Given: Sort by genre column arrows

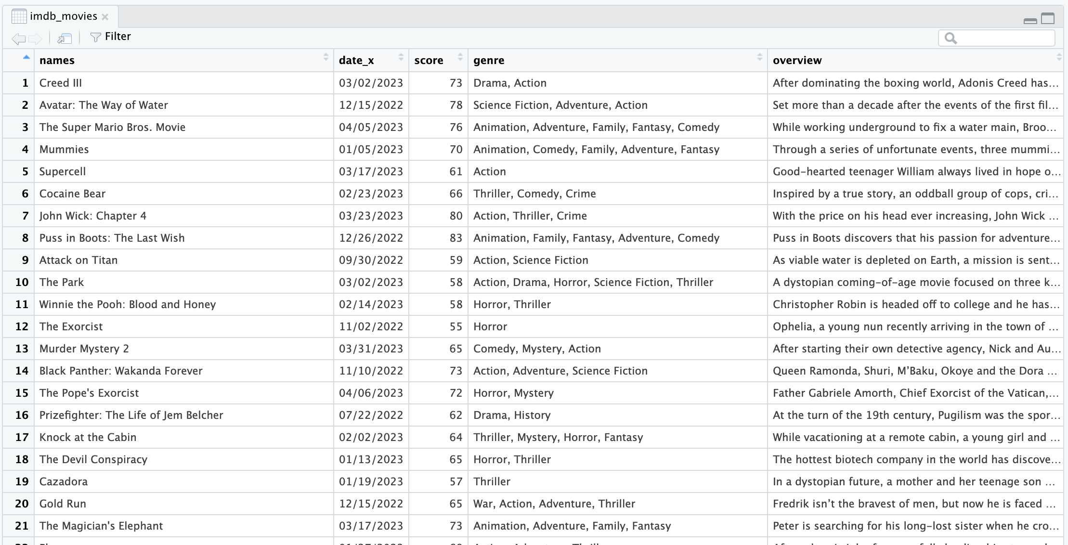Looking at the screenshot, I should 759,57.
